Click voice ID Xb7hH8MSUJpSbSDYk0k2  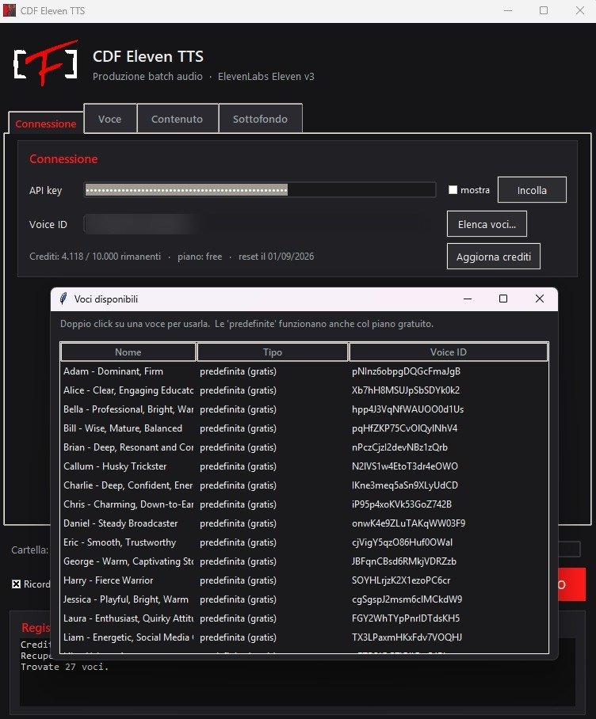pos(406,390)
